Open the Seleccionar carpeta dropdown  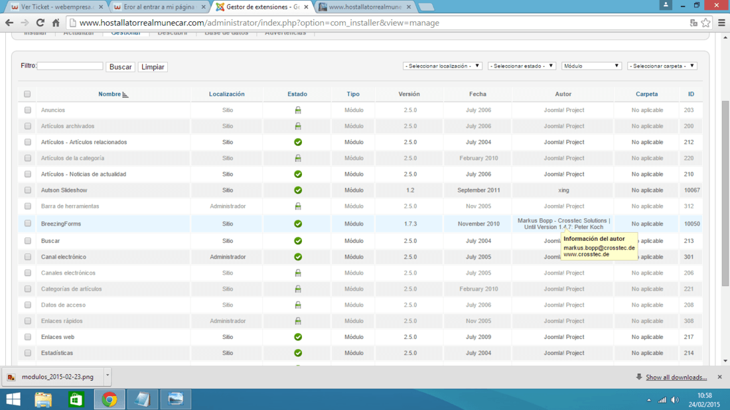pyautogui.click(x=662, y=66)
